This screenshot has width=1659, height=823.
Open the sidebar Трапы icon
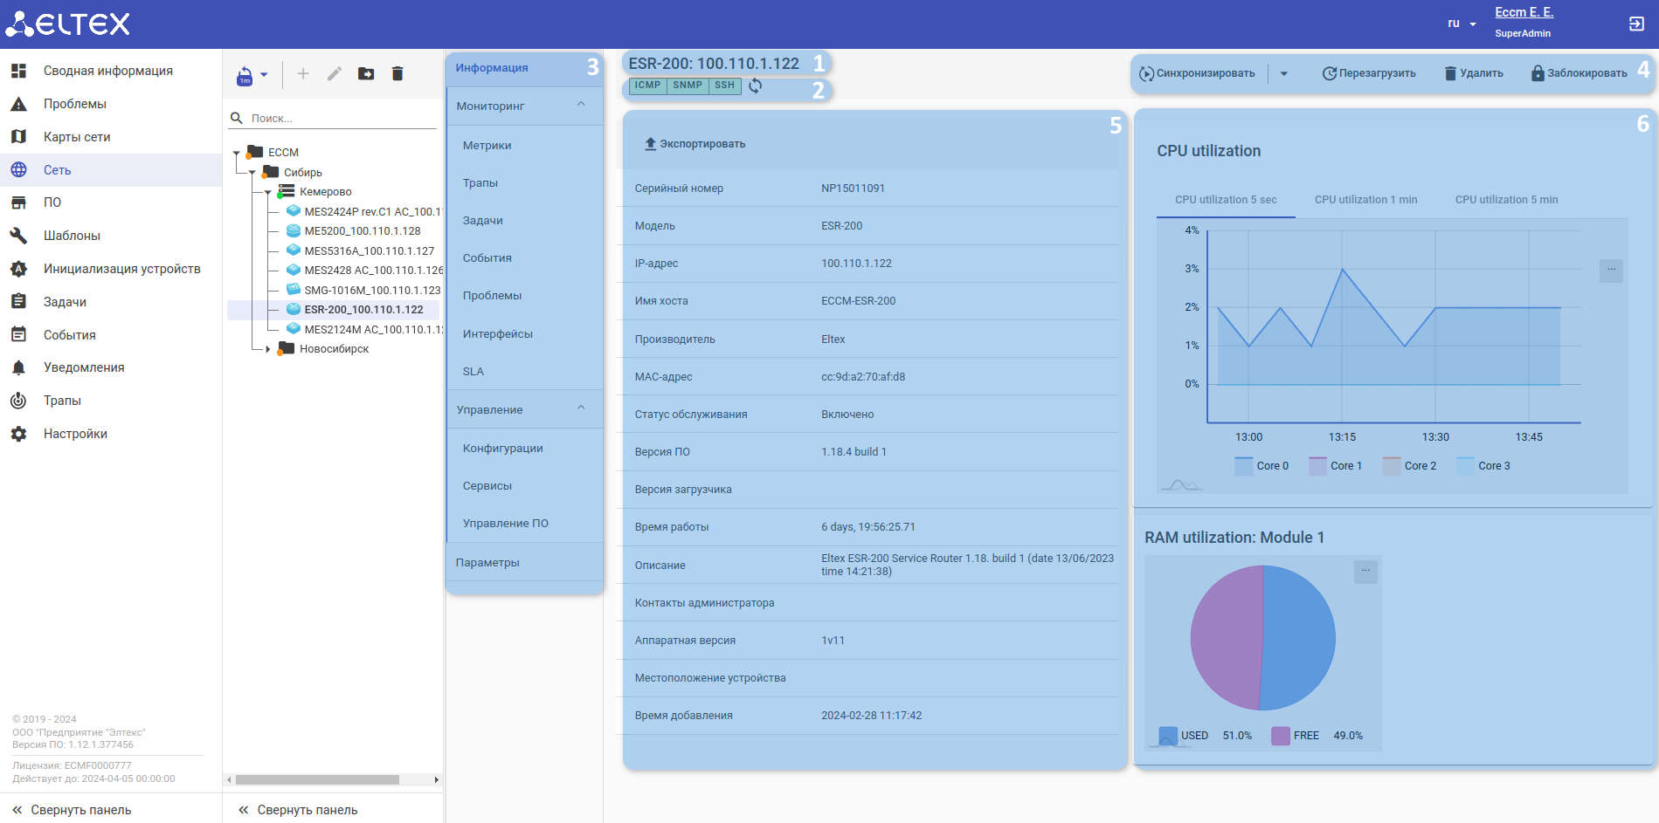(x=18, y=401)
